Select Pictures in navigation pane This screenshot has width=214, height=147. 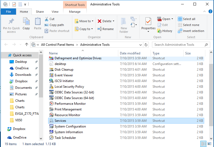[21, 94]
